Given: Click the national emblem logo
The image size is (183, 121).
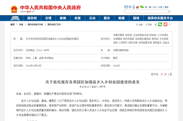Looking at the screenshot, I should click(14, 9).
